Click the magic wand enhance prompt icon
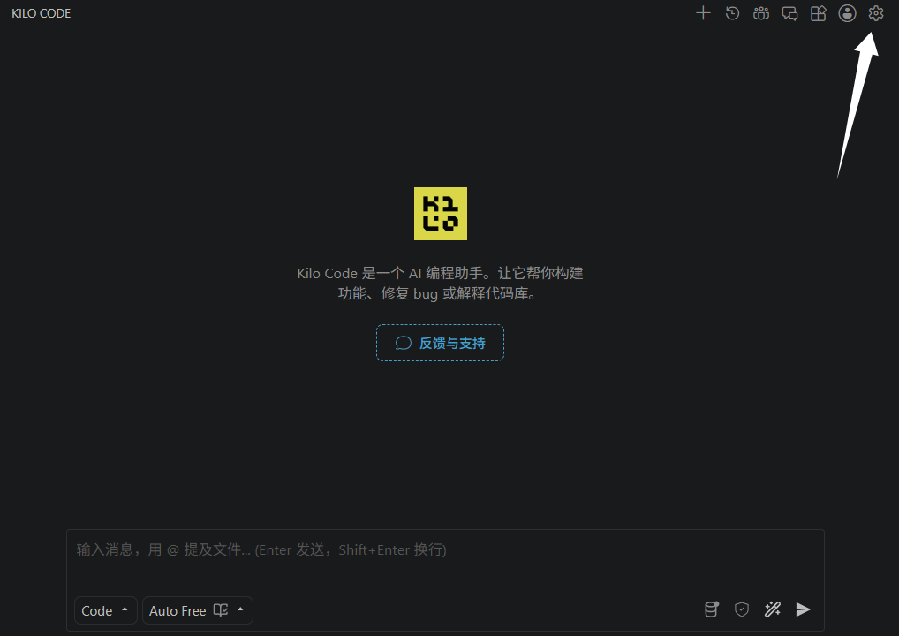 773,609
